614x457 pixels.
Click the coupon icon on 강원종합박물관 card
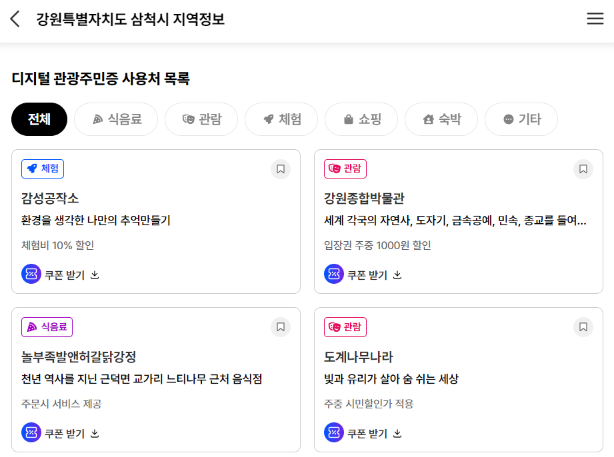coord(333,274)
